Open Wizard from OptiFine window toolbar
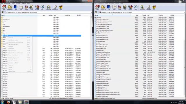 (130, 8)
